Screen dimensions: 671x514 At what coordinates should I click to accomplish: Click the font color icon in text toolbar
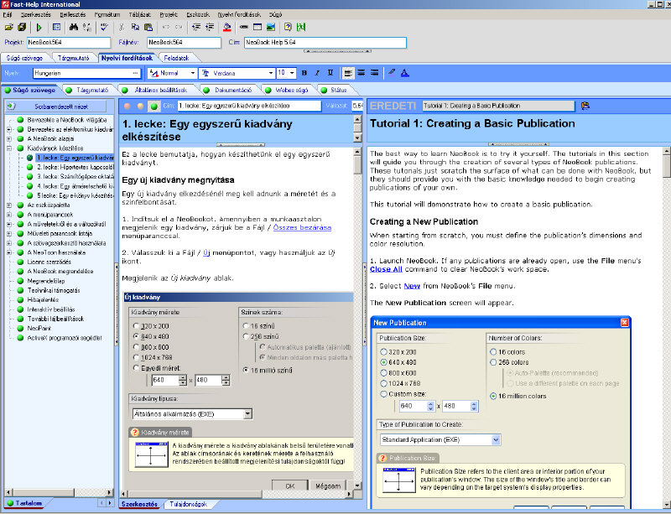click(403, 73)
